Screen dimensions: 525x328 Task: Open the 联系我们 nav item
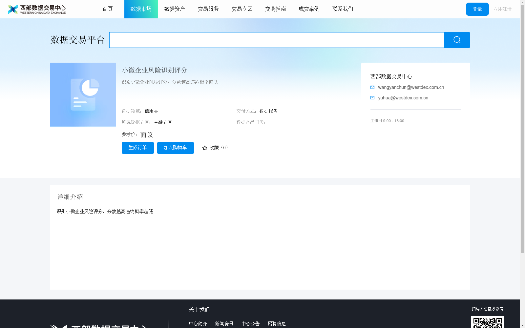(x=343, y=9)
